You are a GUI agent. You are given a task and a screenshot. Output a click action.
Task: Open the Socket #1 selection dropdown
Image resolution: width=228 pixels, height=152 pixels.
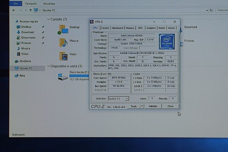118,99
